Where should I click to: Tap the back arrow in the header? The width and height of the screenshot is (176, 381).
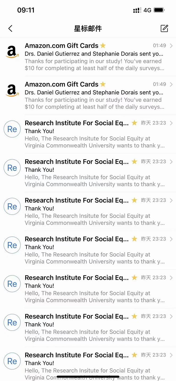[x=10, y=28]
